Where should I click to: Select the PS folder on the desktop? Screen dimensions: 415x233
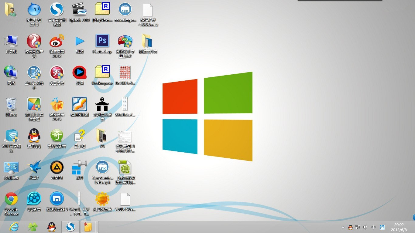(x=102, y=138)
